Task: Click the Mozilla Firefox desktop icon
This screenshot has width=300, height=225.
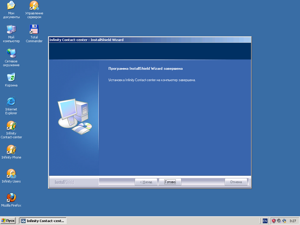Action: 11,197
